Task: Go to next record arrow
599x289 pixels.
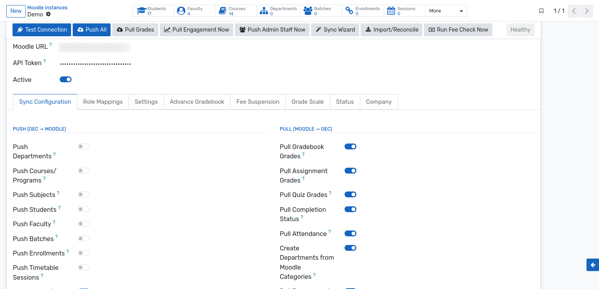Action: click(x=587, y=11)
